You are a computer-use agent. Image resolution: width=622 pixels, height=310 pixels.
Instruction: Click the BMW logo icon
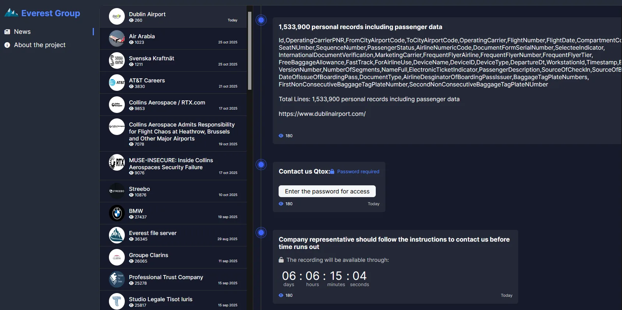(117, 213)
